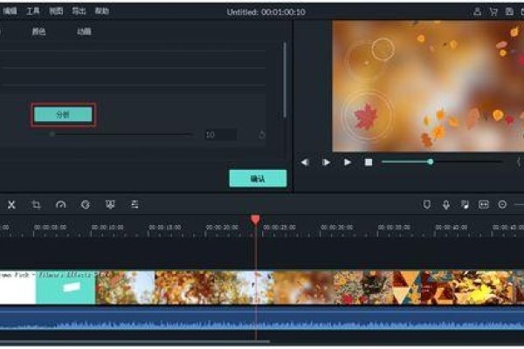The width and height of the screenshot is (524, 349).
Task: Click the microphone voiceover record icon
Action: point(445,204)
